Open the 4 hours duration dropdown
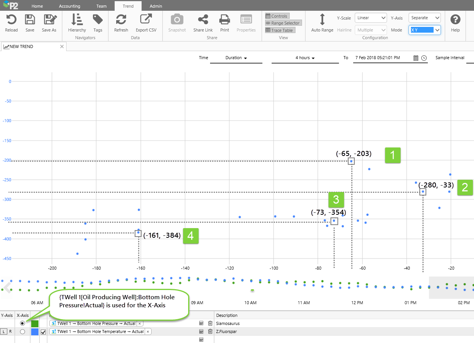Screen dimensions: 474x343 click(305, 58)
